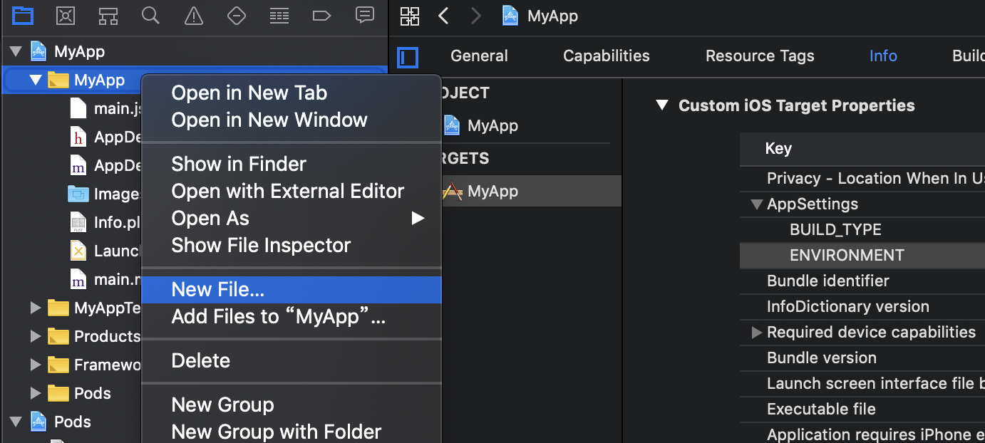985x443 pixels.
Task: Expand Required device capabilities row
Action: click(x=757, y=333)
